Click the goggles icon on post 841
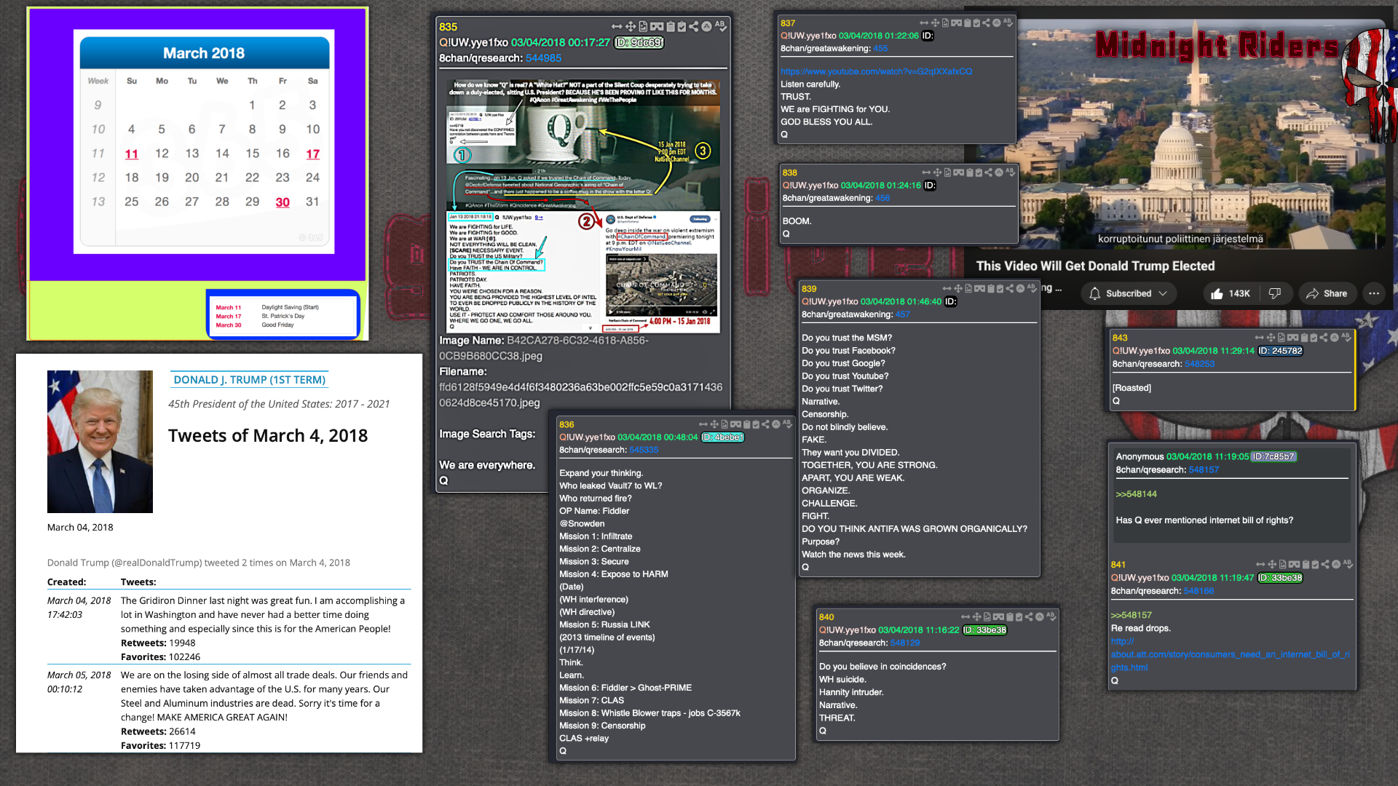 pos(1294,565)
